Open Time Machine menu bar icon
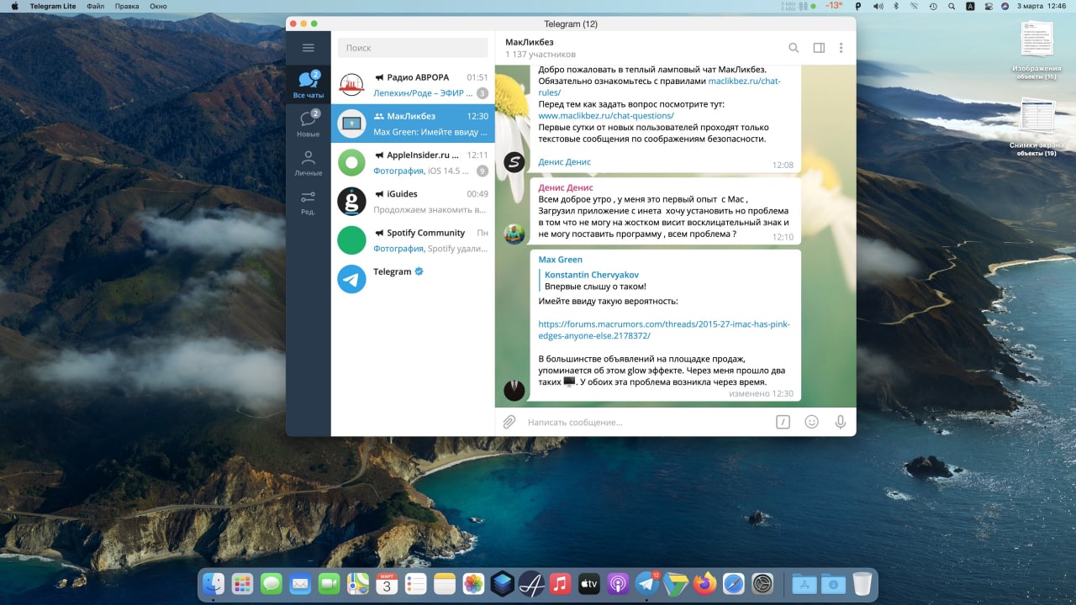This screenshot has height=605, width=1076. click(x=934, y=6)
